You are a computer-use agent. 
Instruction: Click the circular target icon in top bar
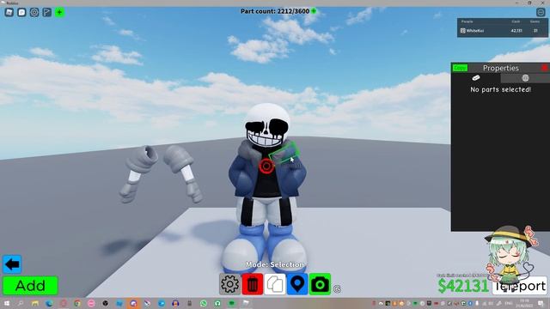pos(34,12)
